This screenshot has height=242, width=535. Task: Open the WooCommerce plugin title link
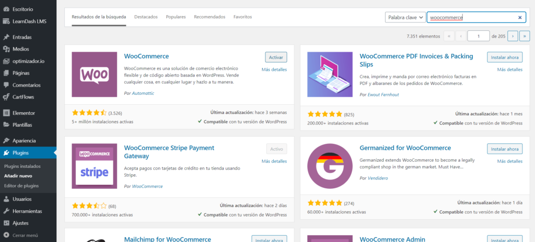[x=146, y=56]
